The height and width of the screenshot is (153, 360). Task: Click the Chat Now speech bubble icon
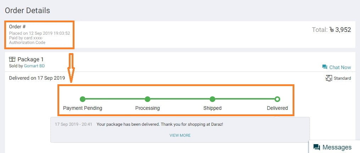pos(325,67)
